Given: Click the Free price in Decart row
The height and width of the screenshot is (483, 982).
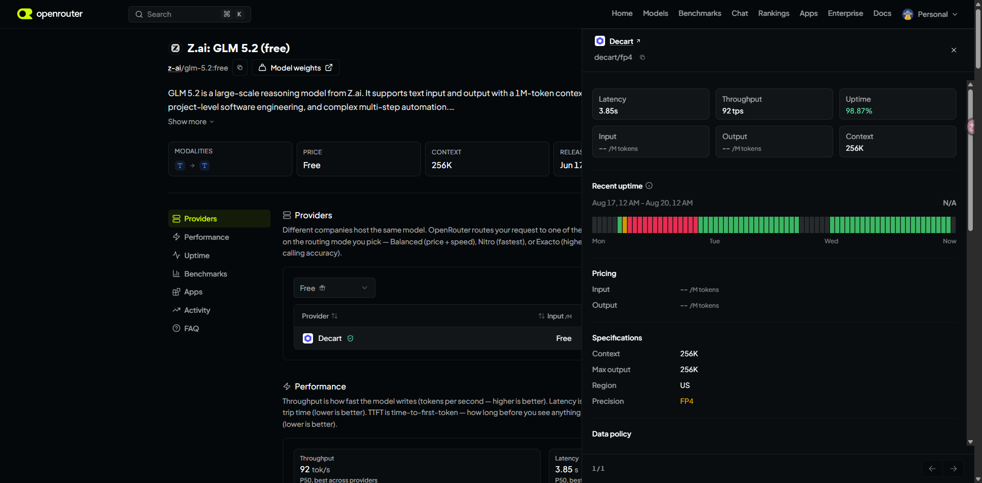Looking at the screenshot, I should coord(564,338).
